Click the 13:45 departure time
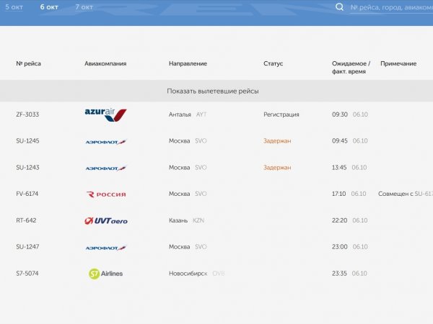The image size is (433, 324). [x=339, y=168]
